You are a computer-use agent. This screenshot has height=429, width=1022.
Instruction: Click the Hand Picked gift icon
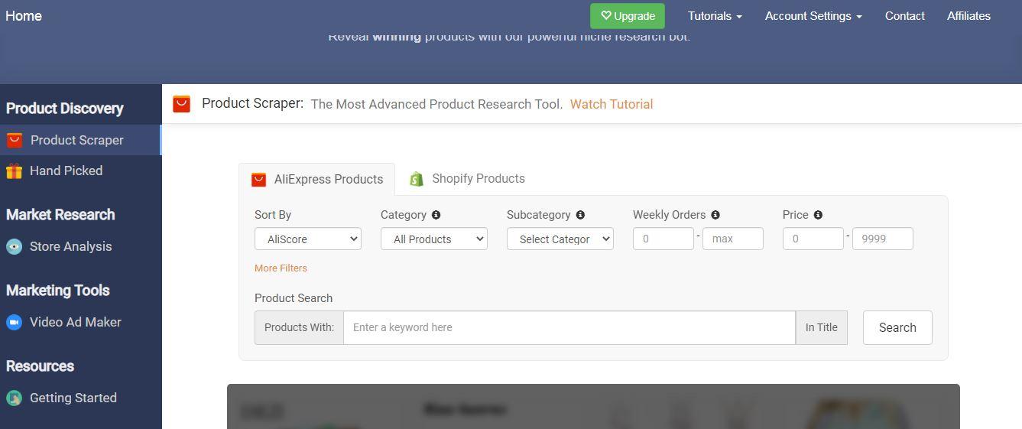[14, 171]
